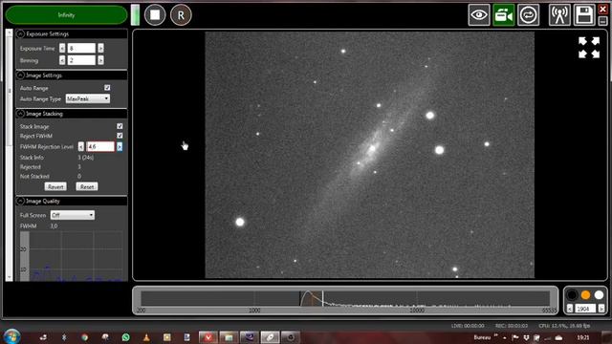Open the Windows Start orb

click(x=11, y=336)
